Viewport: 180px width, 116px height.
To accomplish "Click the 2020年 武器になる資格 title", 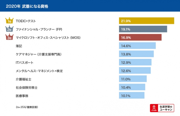I will coord(27,6).
